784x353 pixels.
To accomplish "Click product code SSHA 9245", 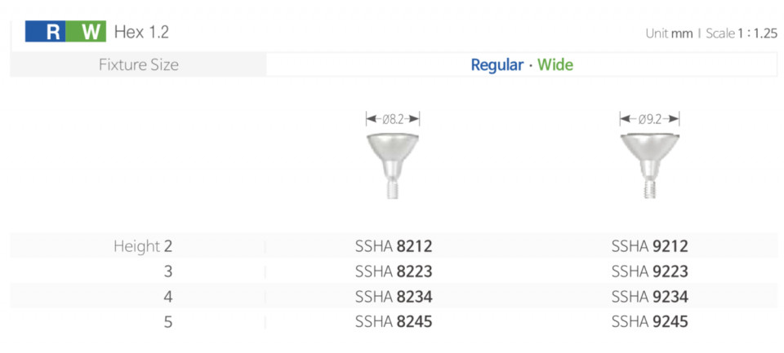I will point(650,322).
